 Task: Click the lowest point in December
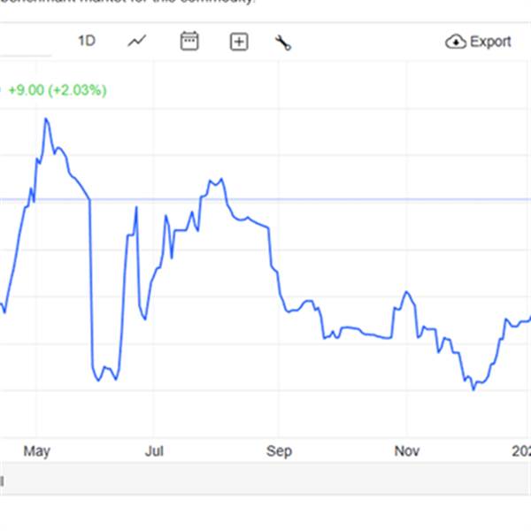473,389
